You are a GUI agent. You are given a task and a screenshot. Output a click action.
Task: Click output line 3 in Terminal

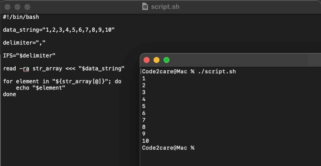144,92
